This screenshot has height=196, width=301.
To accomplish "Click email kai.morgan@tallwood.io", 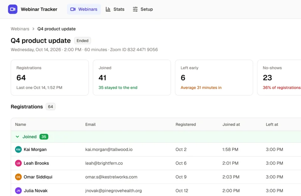I will click(x=109, y=150).
